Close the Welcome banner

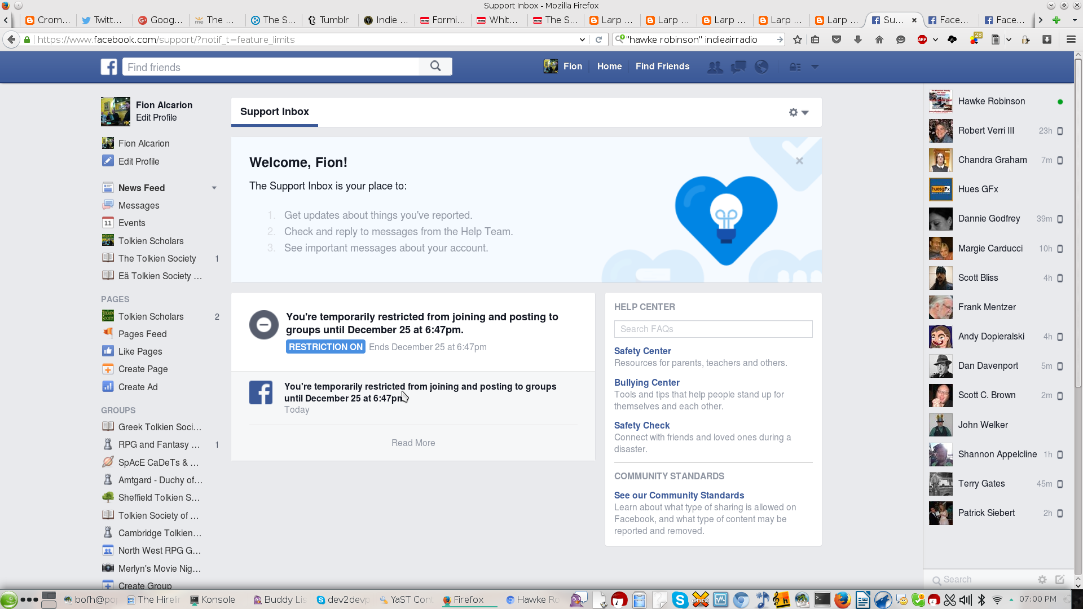click(x=799, y=161)
